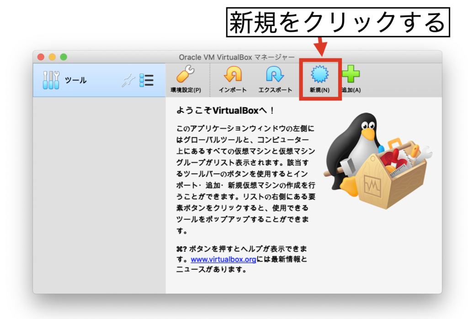Click the インポート import arrow icon
This screenshot has width=468, height=319.
point(233,74)
